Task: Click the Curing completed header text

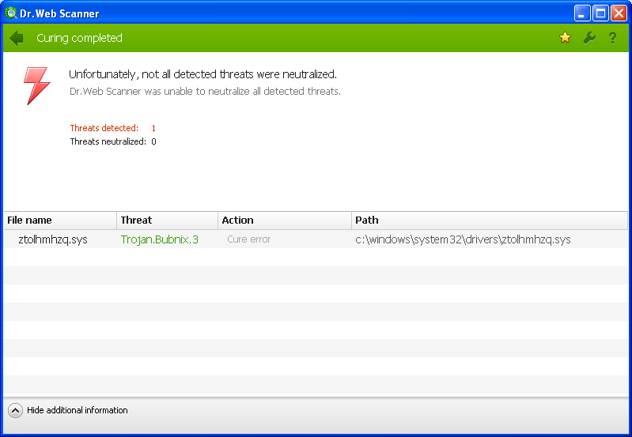Action: click(x=79, y=38)
